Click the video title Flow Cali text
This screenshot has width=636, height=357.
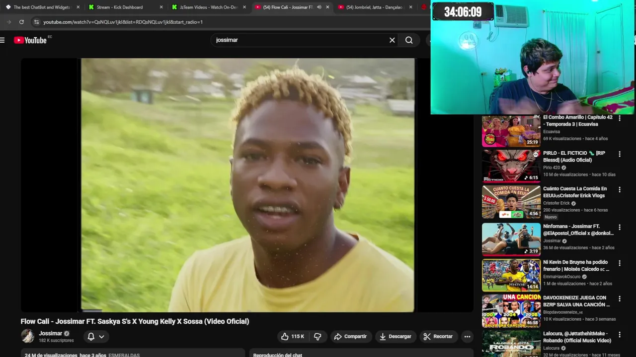pos(135,321)
